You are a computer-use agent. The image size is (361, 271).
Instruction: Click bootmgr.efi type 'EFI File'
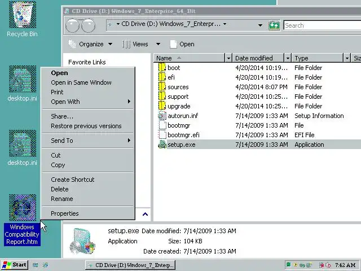point(305,135)
